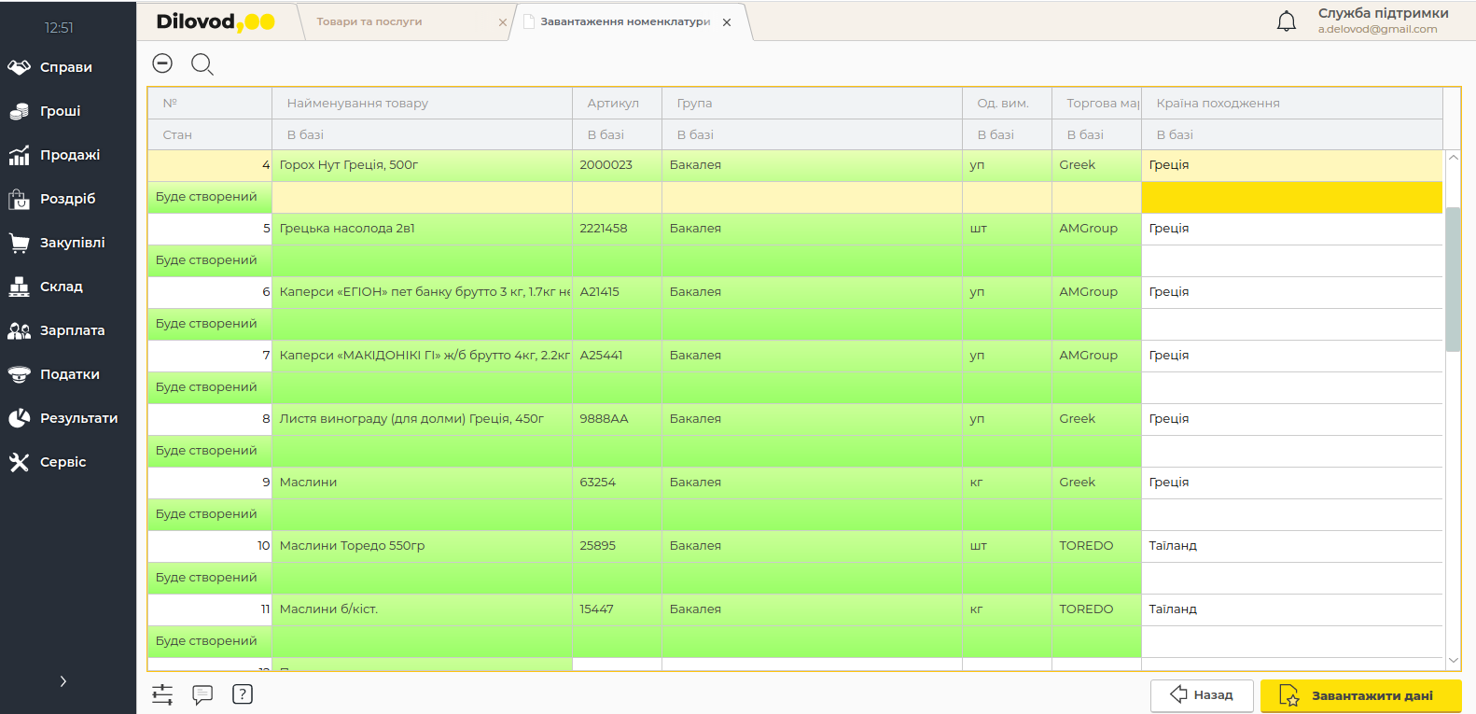
Task: Select the highlighted yellow cell under Греція
Action: pos(1291,197)
